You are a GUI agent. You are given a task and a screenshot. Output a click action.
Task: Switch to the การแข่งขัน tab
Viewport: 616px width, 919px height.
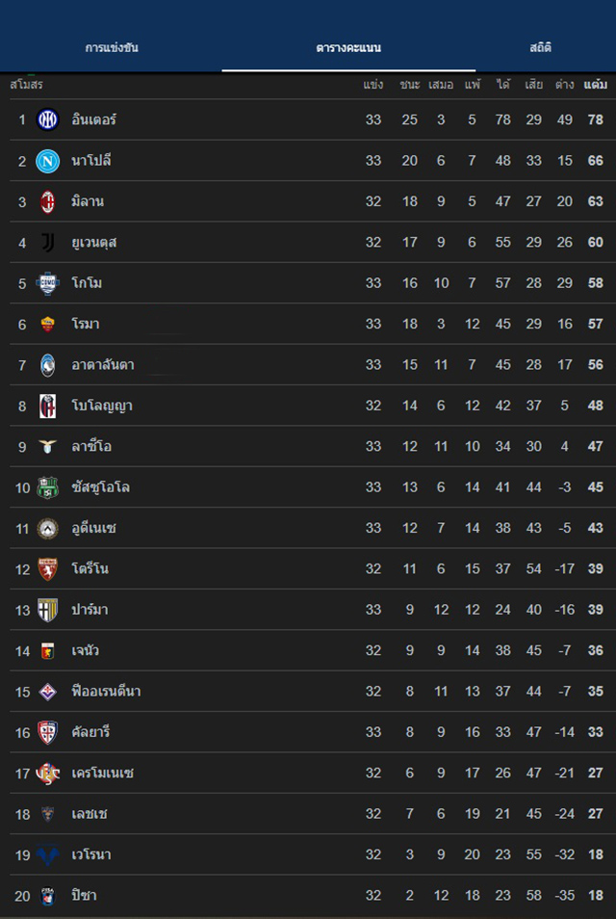click(112, 47)
